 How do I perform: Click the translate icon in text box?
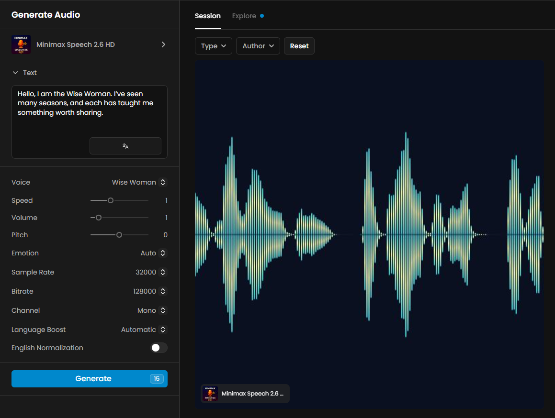click(x=125, y=146)
